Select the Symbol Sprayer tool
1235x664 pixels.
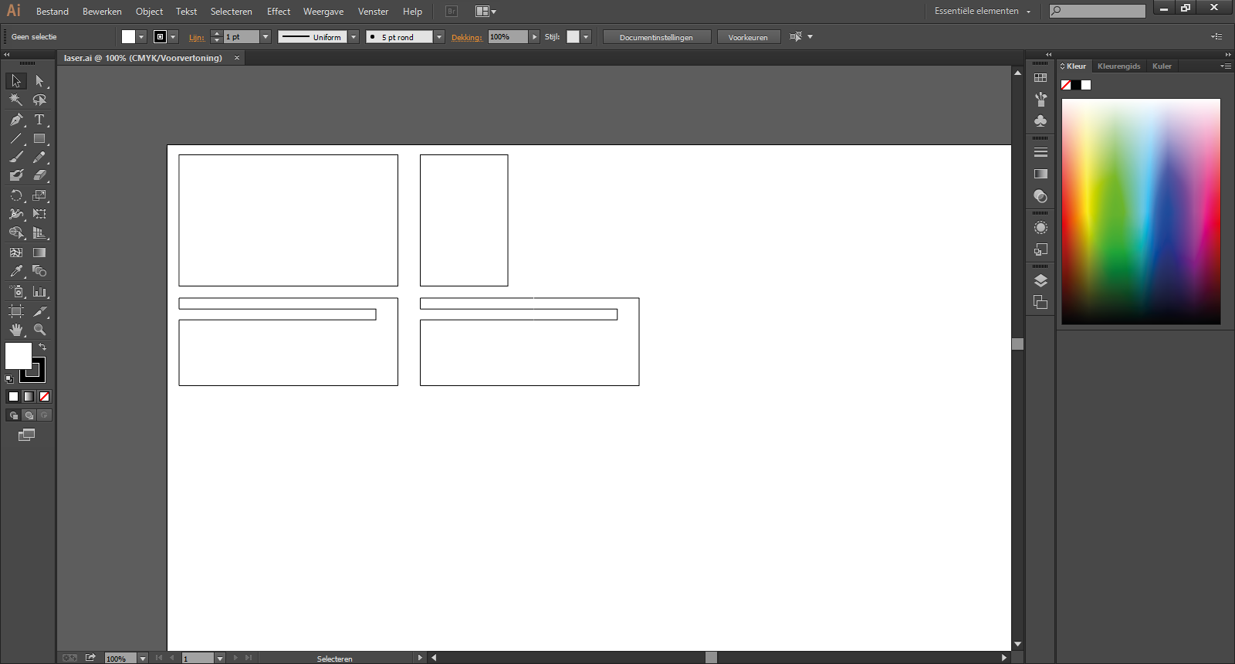point(16,291)
